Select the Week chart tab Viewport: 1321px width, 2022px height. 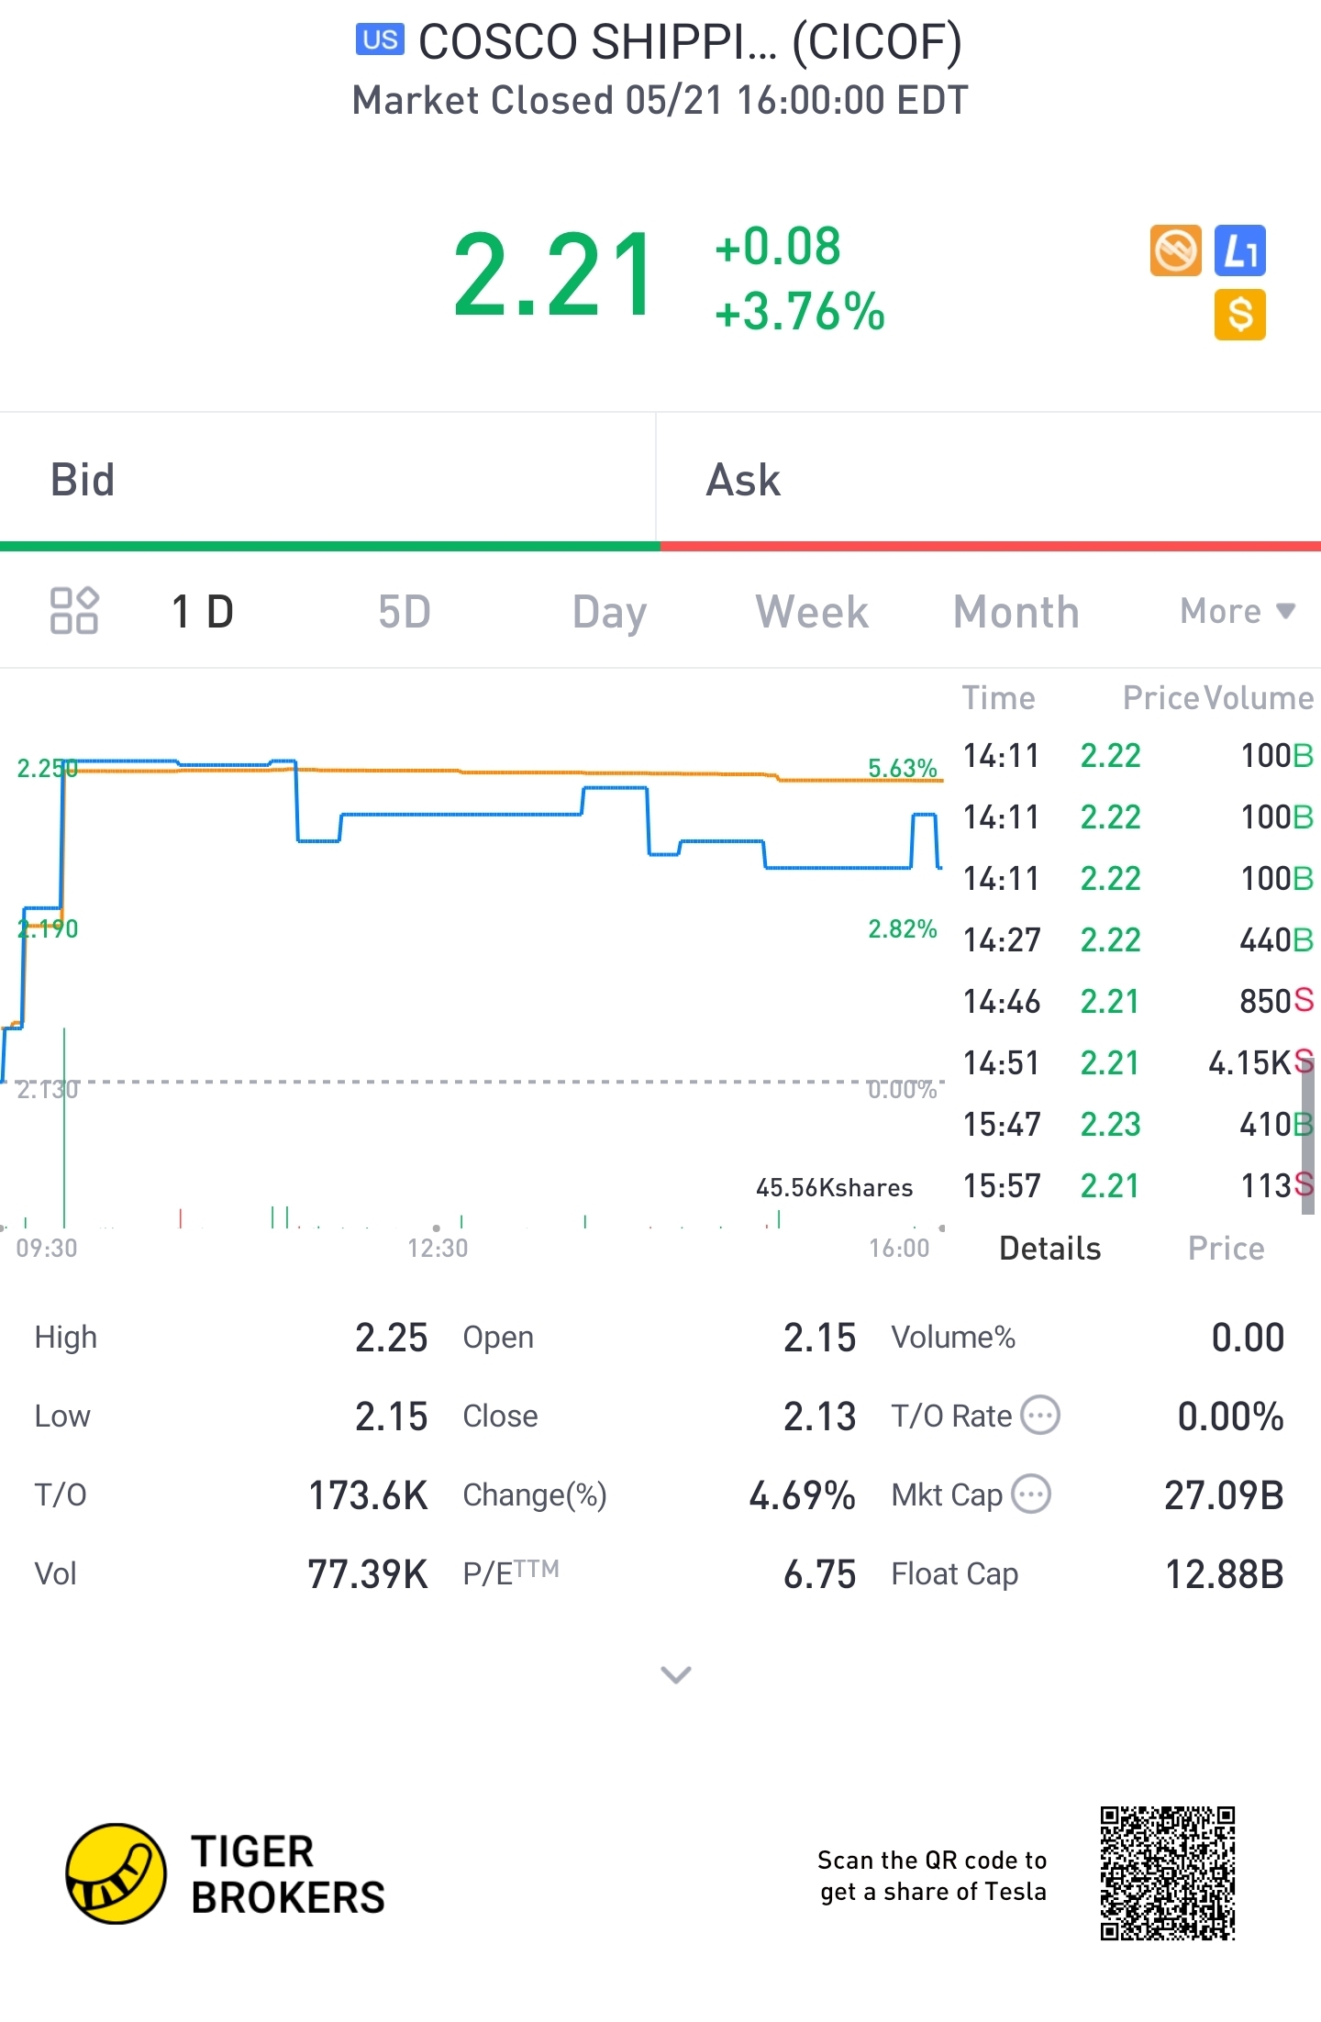click(x=812, y=612)
